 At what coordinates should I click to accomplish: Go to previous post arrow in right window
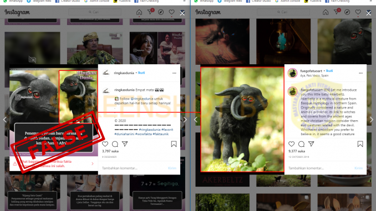195,120
